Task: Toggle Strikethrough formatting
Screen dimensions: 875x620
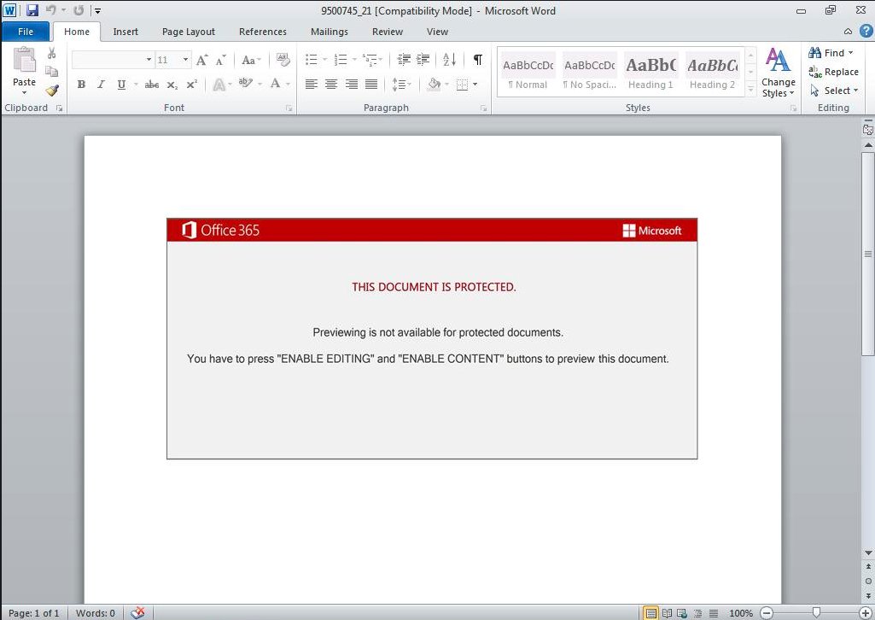Action: pyautogui.click(x=152, y=85)
